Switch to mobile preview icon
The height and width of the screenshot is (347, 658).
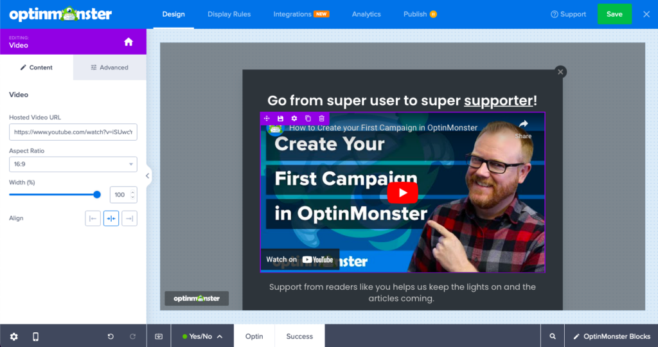point(36,337)
